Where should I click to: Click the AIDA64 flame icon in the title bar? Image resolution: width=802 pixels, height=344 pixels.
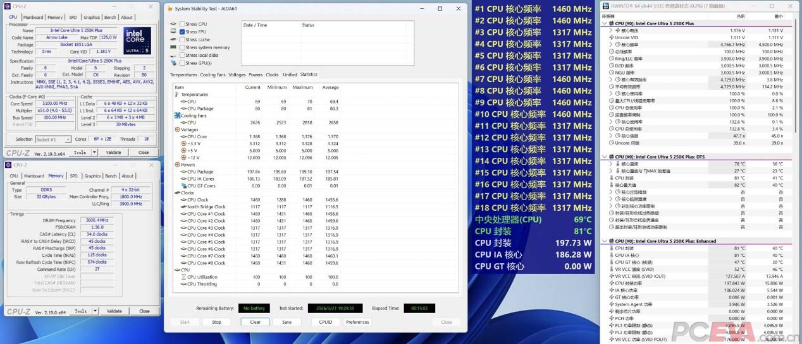click(169, 8)
